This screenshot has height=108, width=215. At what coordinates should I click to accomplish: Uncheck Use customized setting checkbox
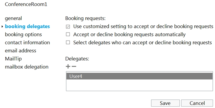point(68,26)
